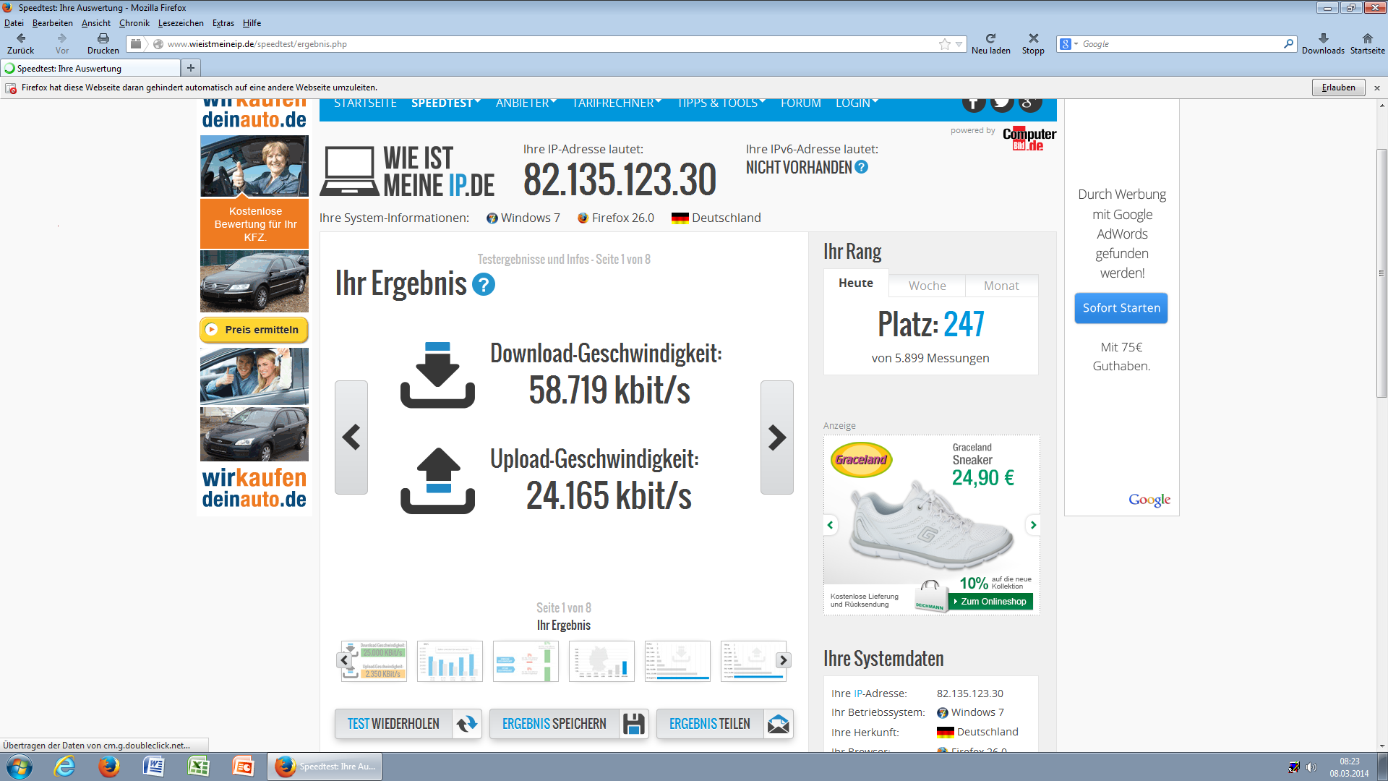Open the Ansicht menu
The height and width of the screenshot is (781, 1388).
(x=96, y=23)
